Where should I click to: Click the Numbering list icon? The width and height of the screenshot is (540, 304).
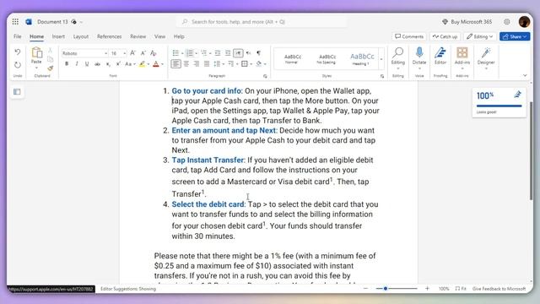tap(189, 53)
